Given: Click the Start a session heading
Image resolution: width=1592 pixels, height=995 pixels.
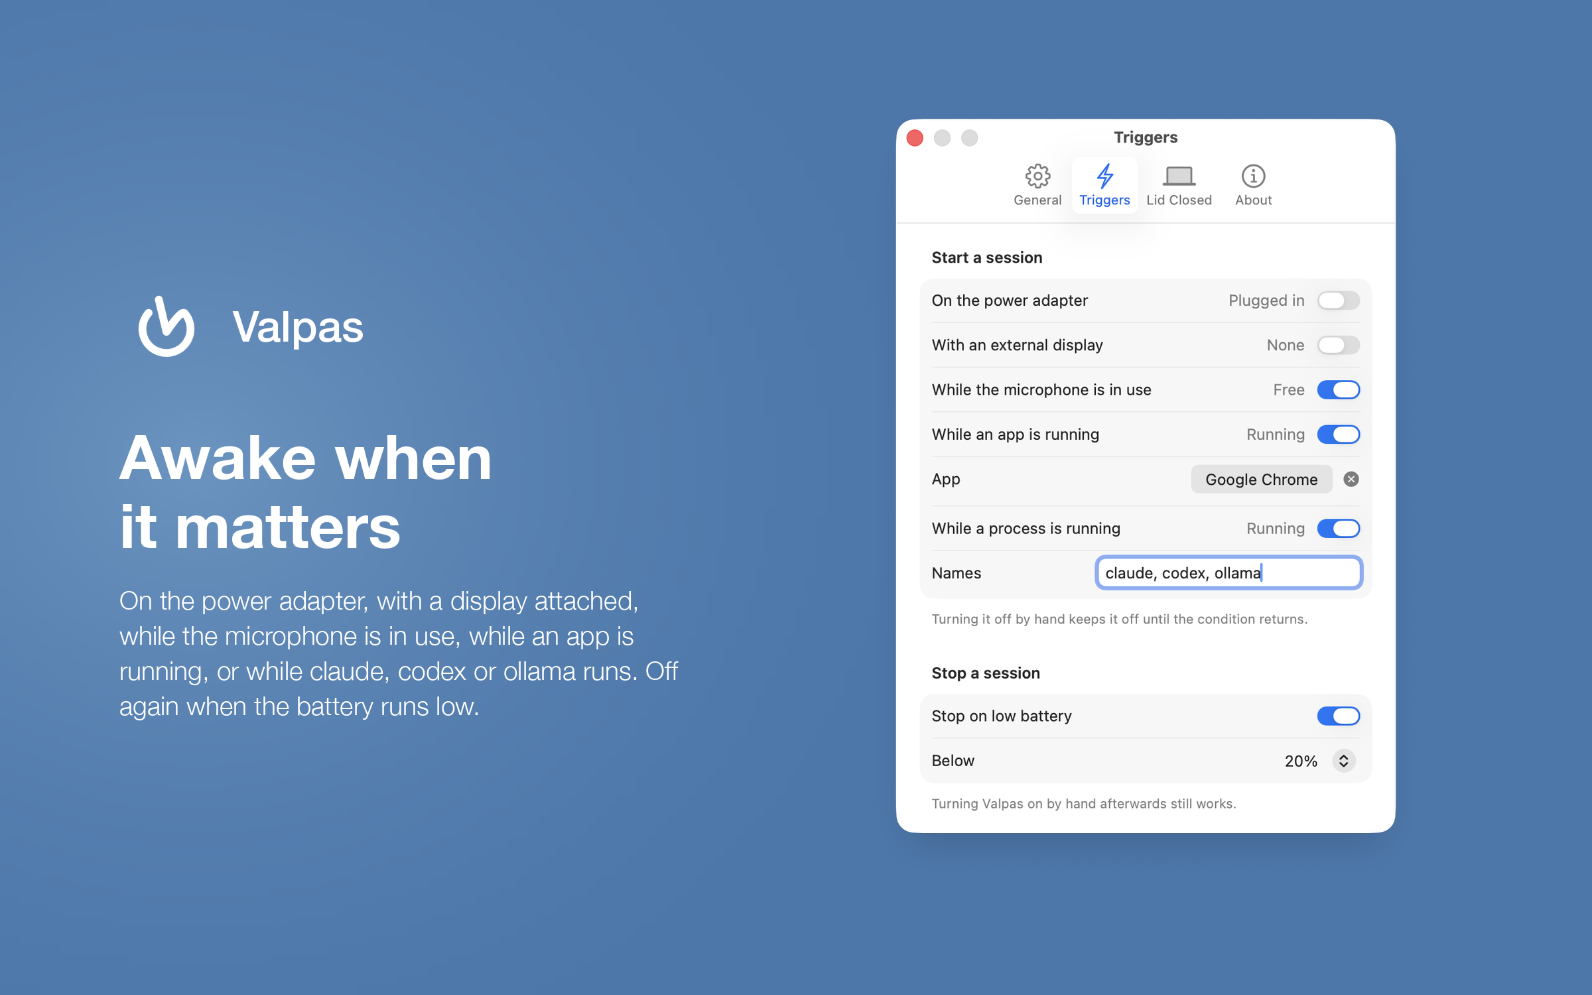Looking at the screenshot, I should pos(986,257).
